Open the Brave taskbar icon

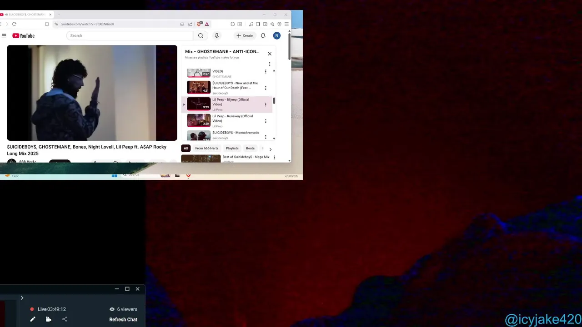pos(188,175)
